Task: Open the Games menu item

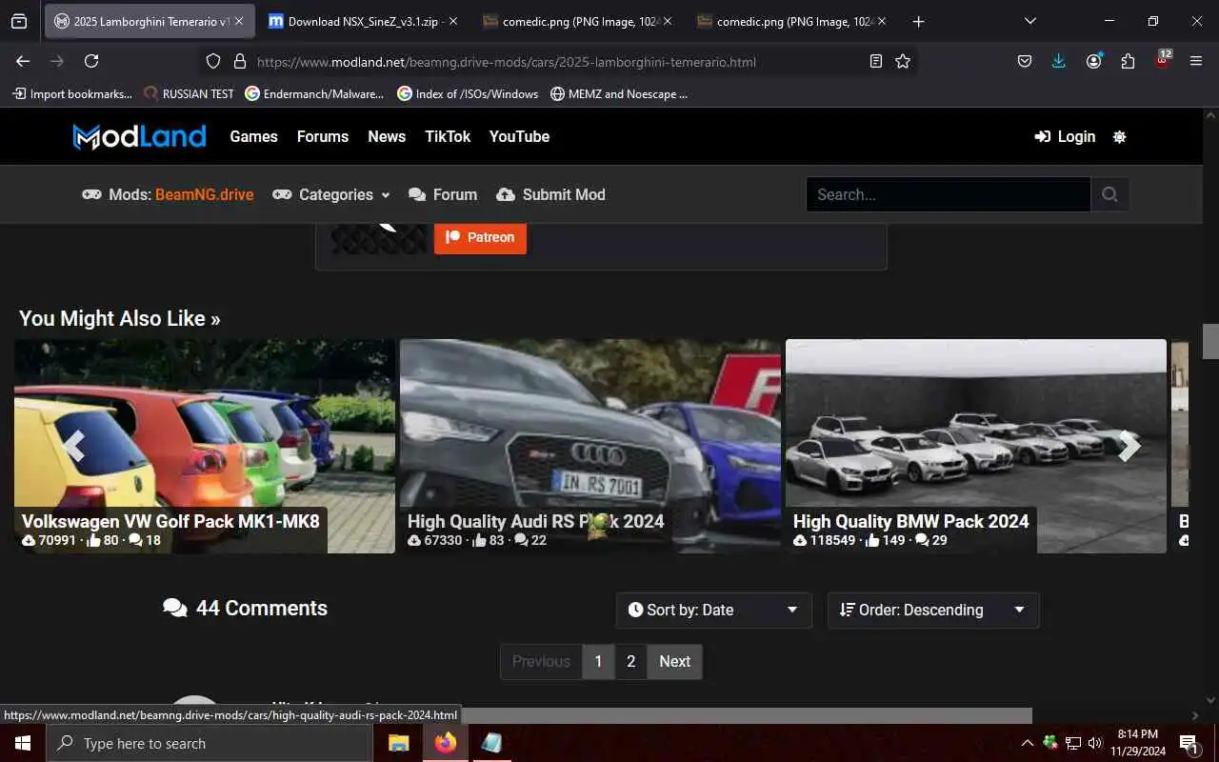Action: [x=253, y=136]
